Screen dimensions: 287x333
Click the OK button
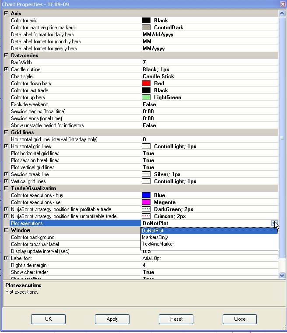(48, 319)
